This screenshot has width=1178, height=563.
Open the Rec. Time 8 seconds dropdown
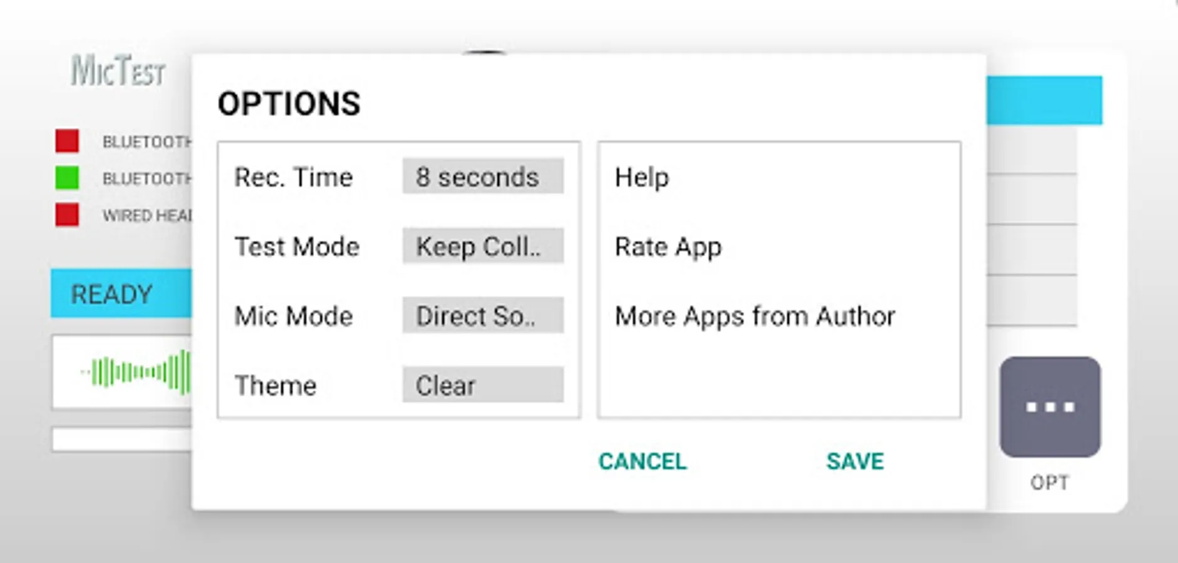(483, 177)
